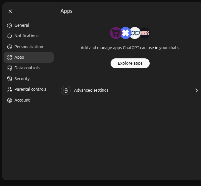Expand Advanced settings via right chevron

(196, 90)
